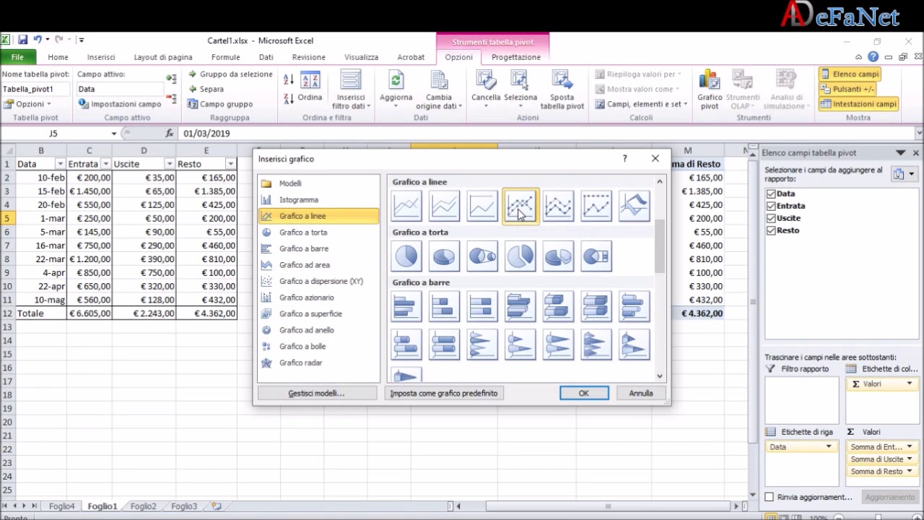924x520 pixels.
Task: Toggle Intestazioni campi button
Action: click(x=858, y=104)
